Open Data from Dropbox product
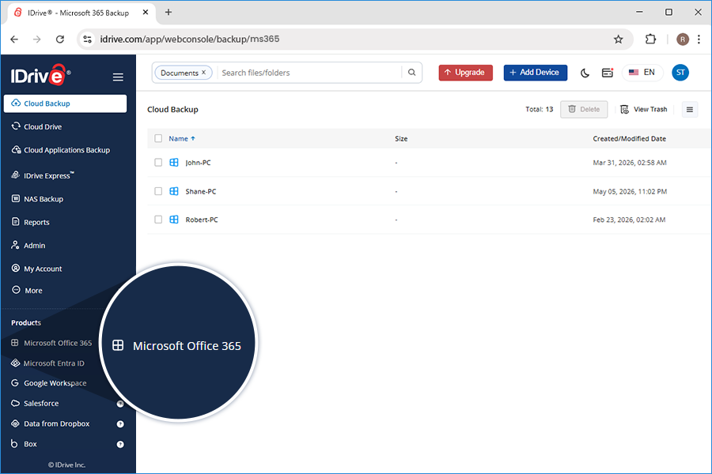The width and height of the screenshot is (712, 474). [x=51, y=423]
